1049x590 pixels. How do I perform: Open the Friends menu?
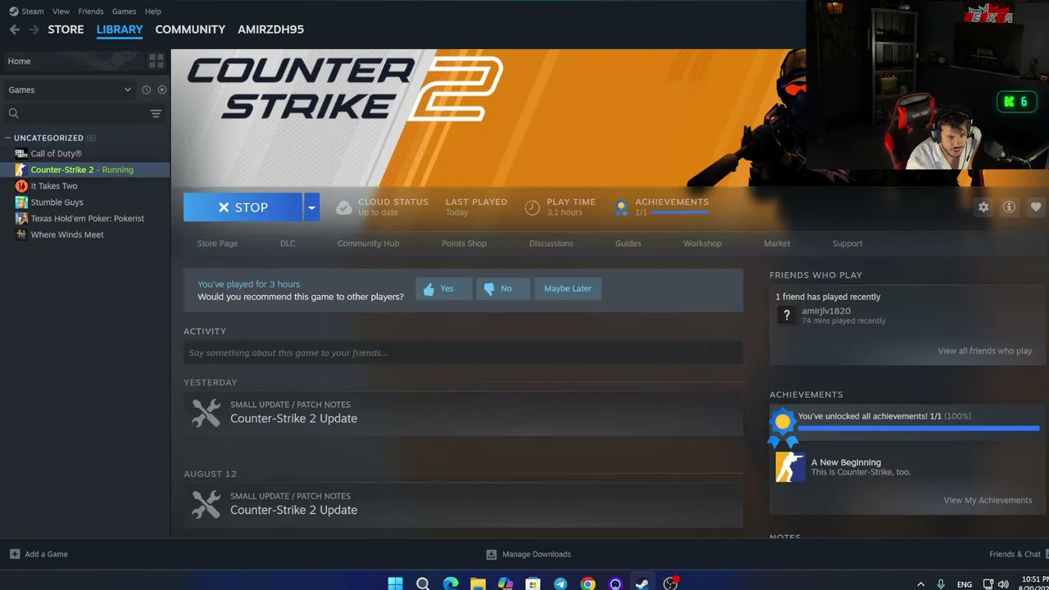click(x=90, y=11)
